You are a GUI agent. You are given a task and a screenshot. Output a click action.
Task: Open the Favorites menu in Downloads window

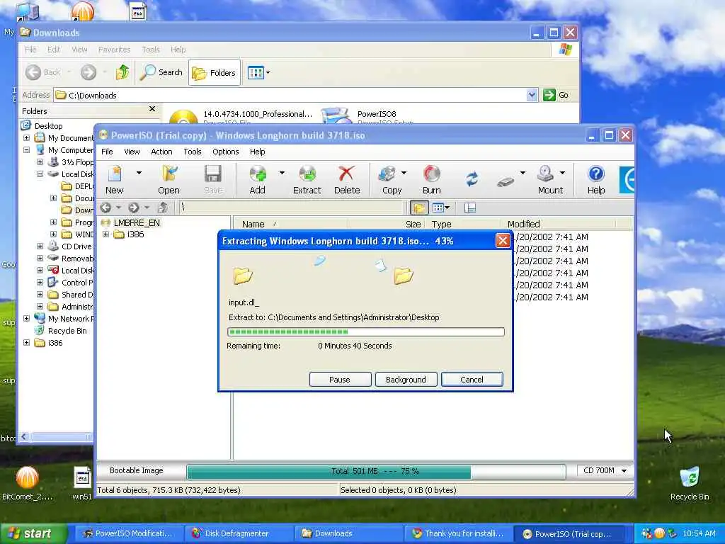[x=114, y=50]
